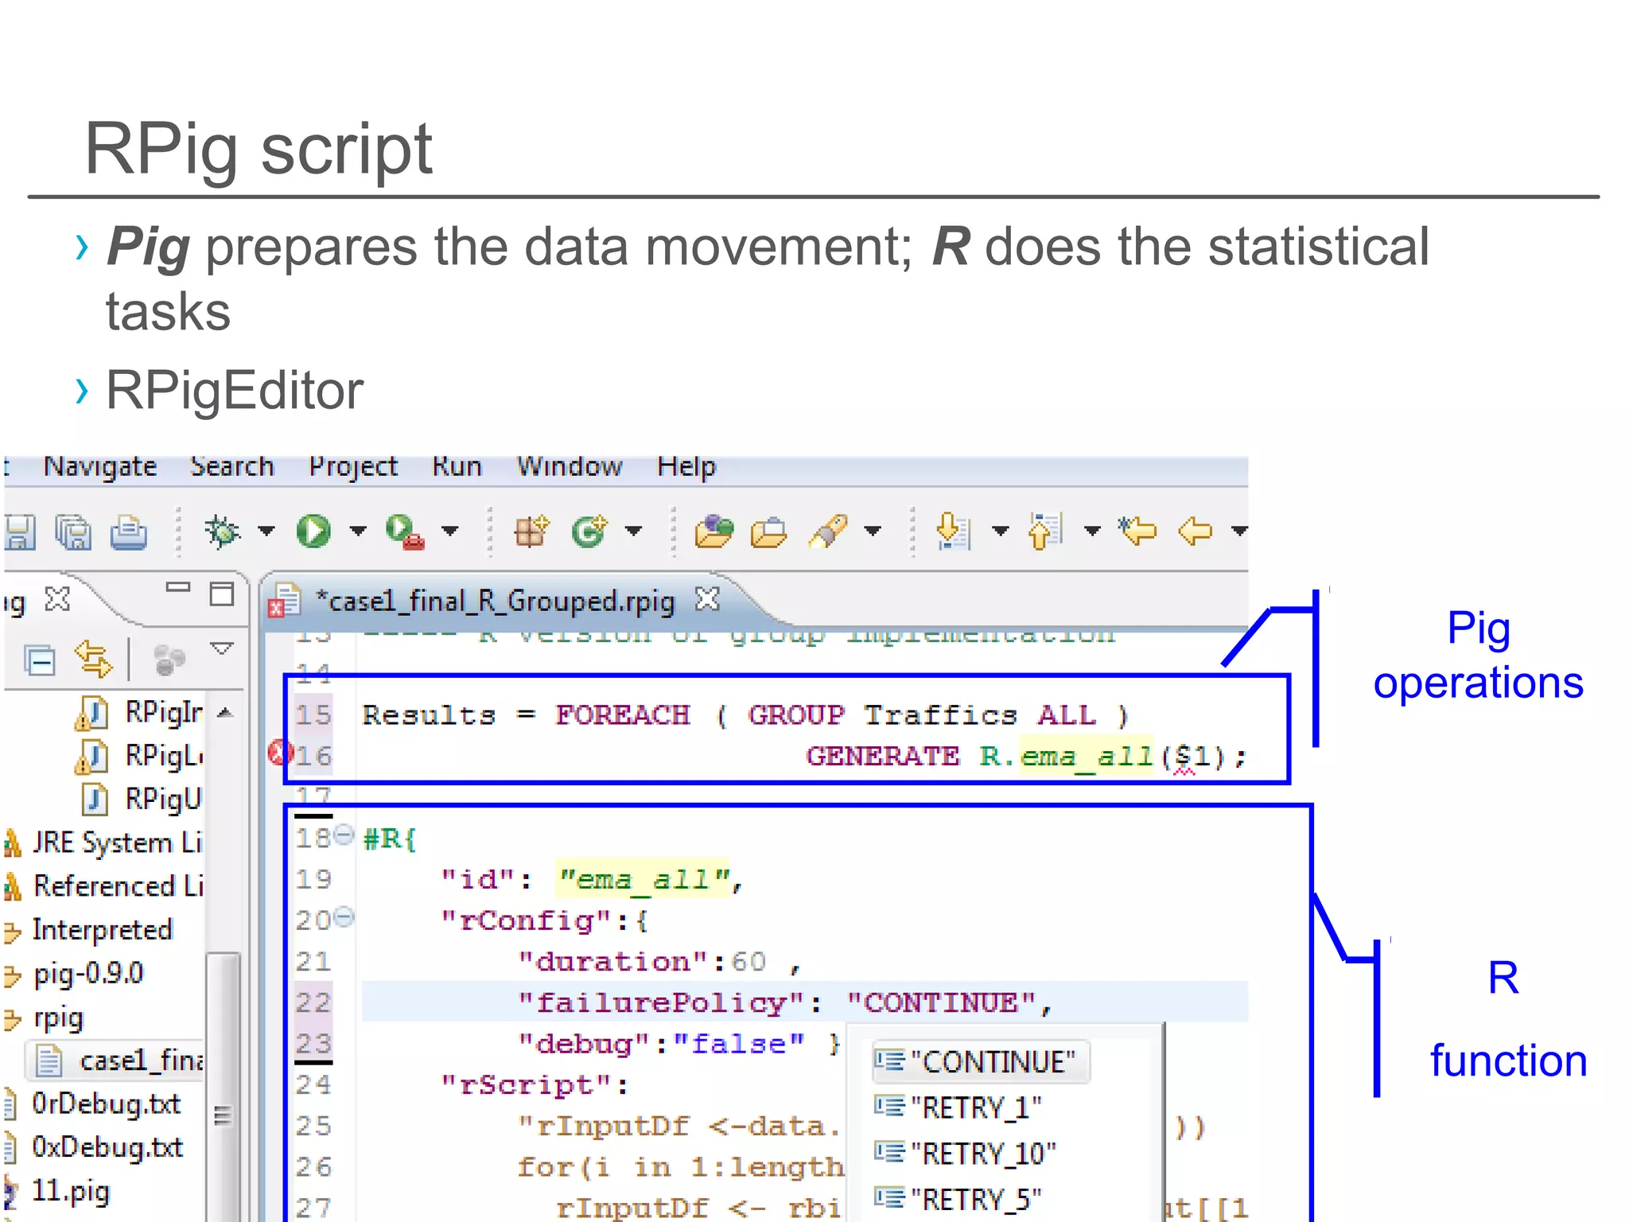
Task: Open the Search menu
Action: (231, 466)
